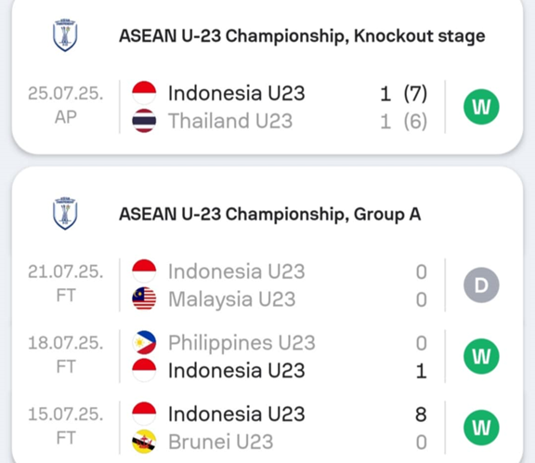This screenshot has height=463, width=535.
Task: Click the Philippines U23 flag icon
Action: coord(144,342)
